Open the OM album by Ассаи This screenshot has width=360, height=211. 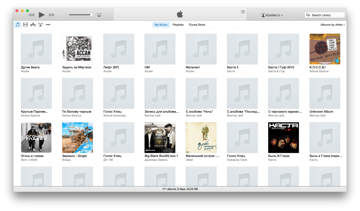(x=160, y=49)
